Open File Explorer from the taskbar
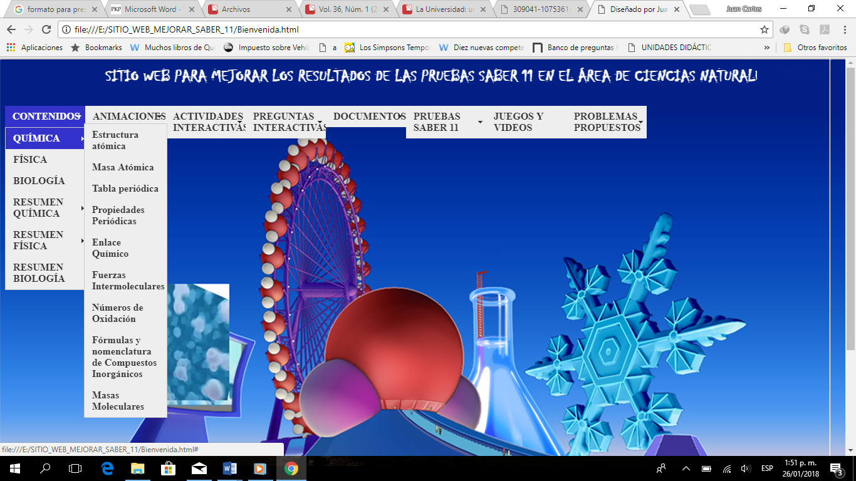 tap(138, 468)
